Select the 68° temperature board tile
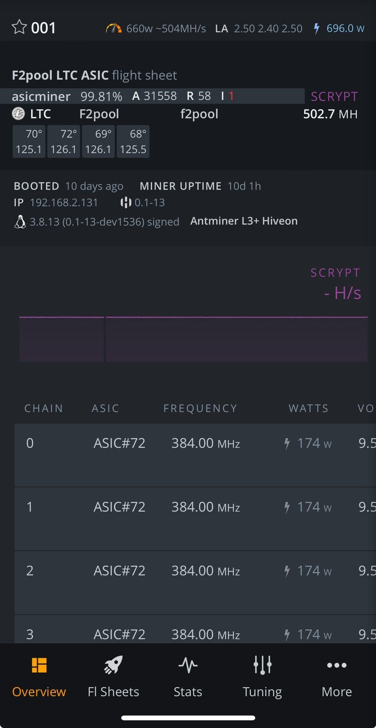 pos(133,142)
